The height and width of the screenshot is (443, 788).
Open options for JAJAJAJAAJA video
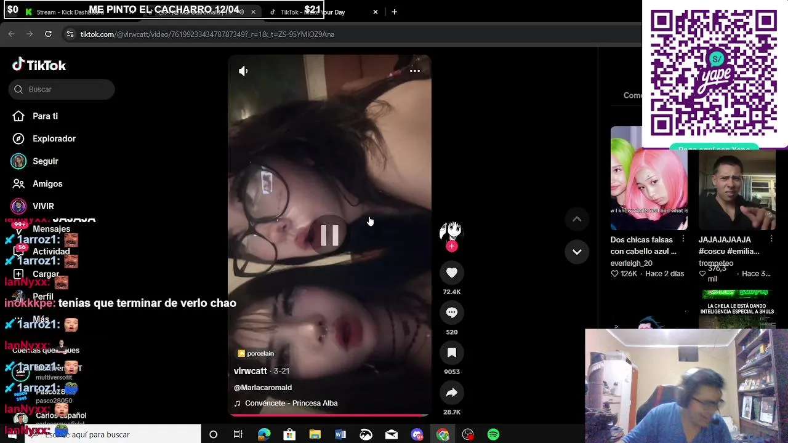coord(771,239)
